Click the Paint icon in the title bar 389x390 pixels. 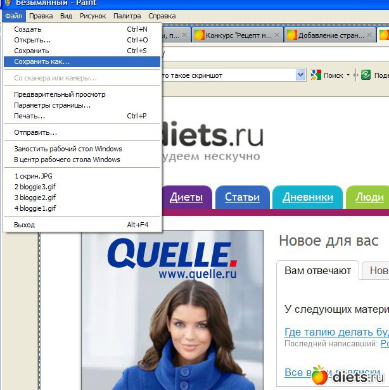coord(6,3)
